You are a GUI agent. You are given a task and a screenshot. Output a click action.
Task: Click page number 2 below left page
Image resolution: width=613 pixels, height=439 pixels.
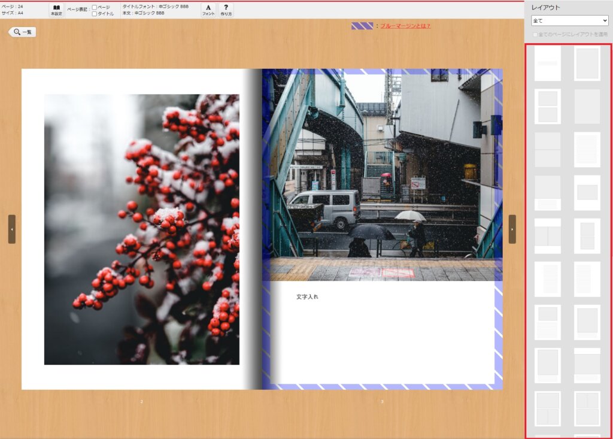pos(141,401)
